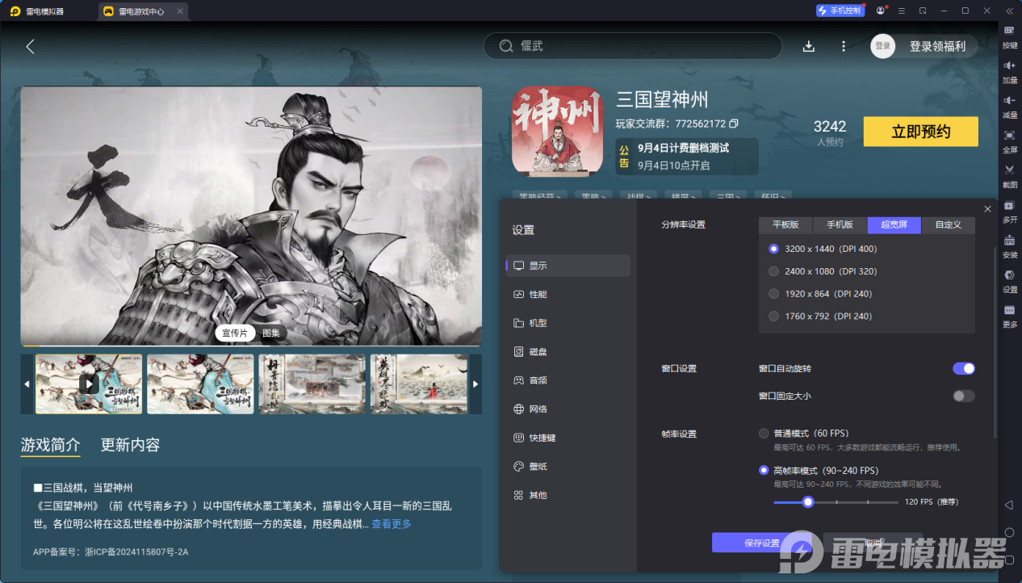
Task: Switch gallery to 图集
Action: [271, 333]
